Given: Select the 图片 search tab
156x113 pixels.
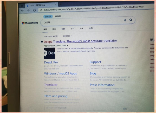Looking at the screenshot, I should click(54, 29).
